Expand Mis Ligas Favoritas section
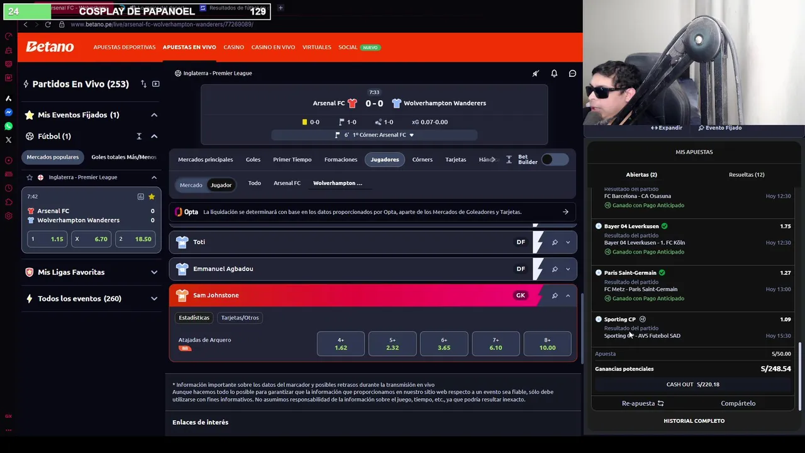This screenshot has width=805, height=453. [154, 272]
